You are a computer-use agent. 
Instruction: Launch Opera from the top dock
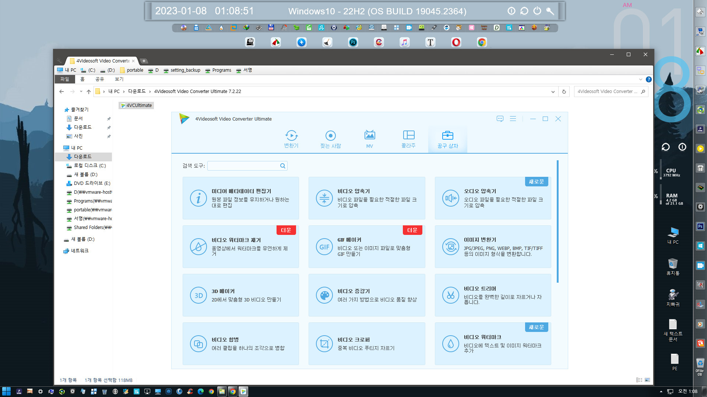[456, 42]
